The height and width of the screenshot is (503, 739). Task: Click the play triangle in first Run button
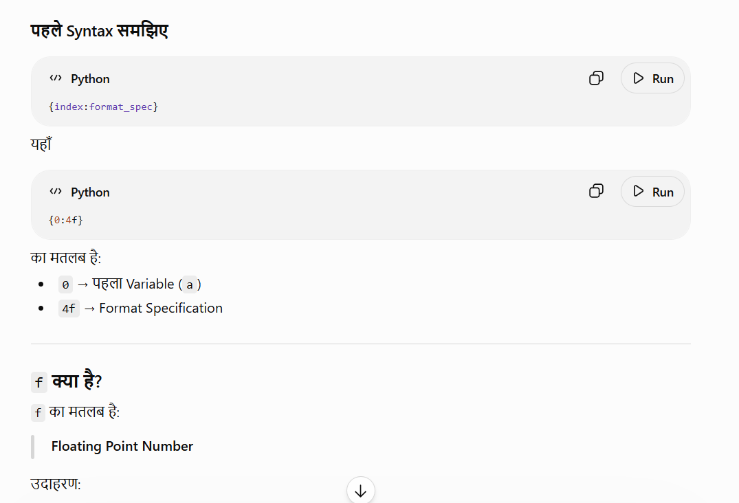click(638, 78)
